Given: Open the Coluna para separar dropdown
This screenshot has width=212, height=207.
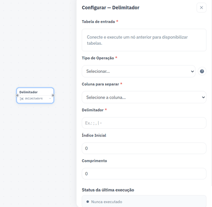Looking at the screenshot, I should click(144, 97).
